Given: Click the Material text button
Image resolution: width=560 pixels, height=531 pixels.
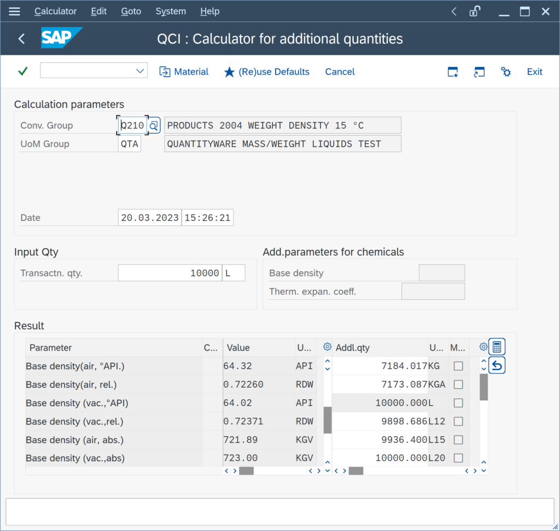Looking at the screenshot, I should [x=191, y=72].
